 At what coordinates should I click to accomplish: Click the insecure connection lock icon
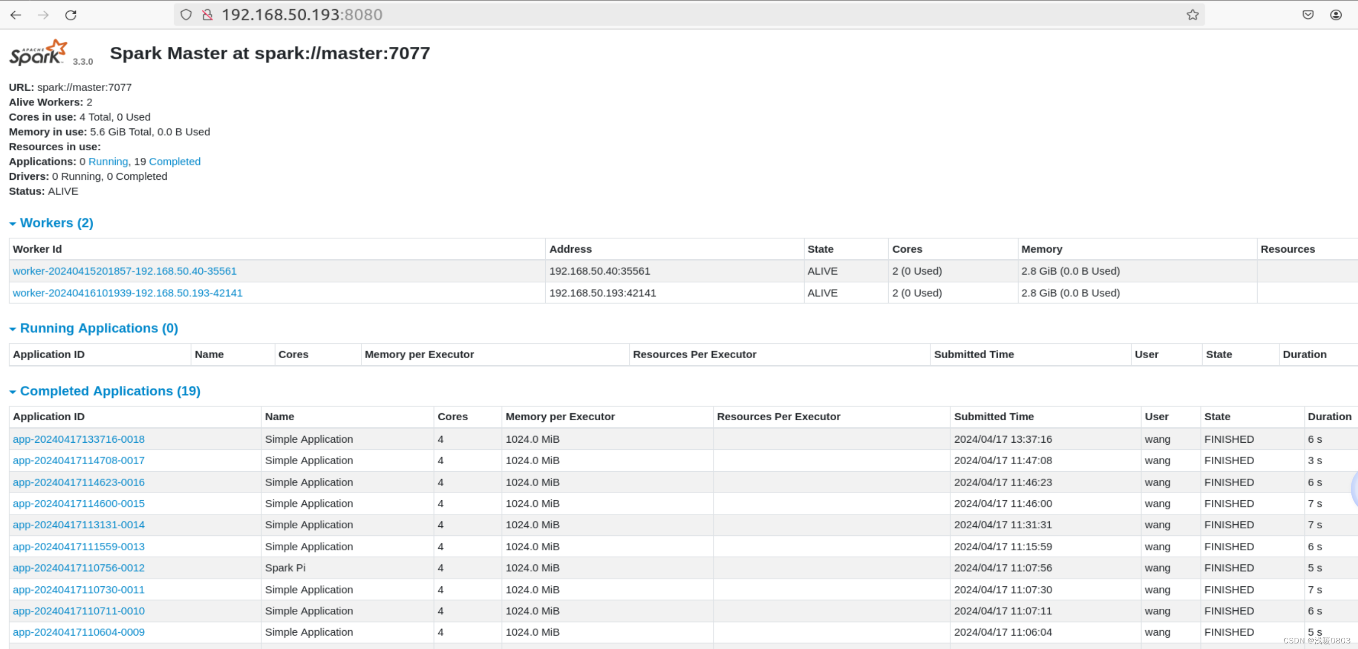tap(207, 15)
